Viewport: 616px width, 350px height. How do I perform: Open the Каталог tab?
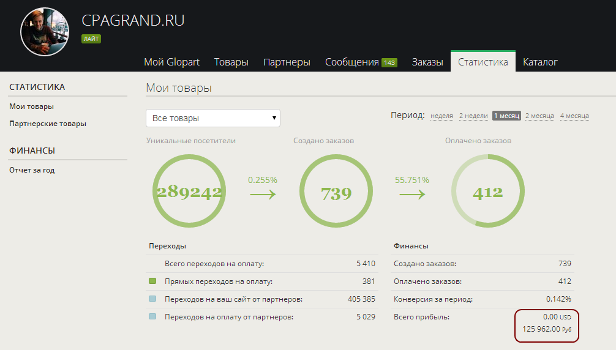click(x=540, y=62)
